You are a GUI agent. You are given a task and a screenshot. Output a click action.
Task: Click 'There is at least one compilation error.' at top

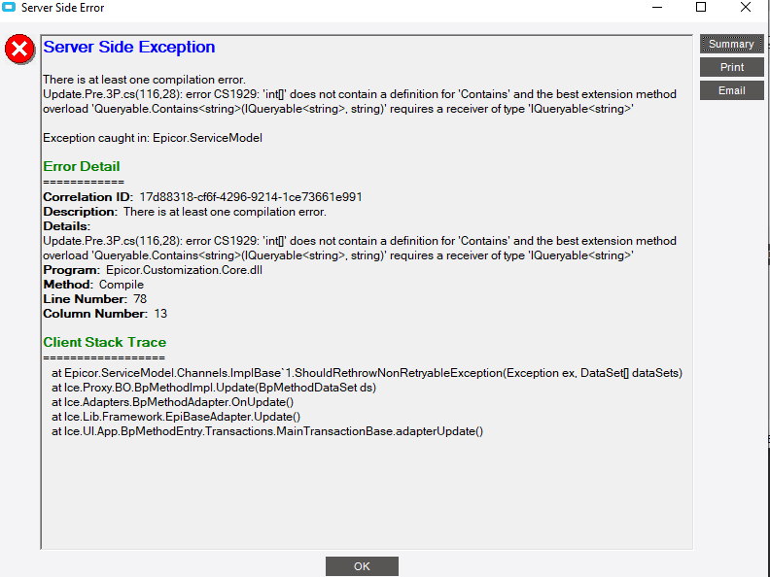144,80
